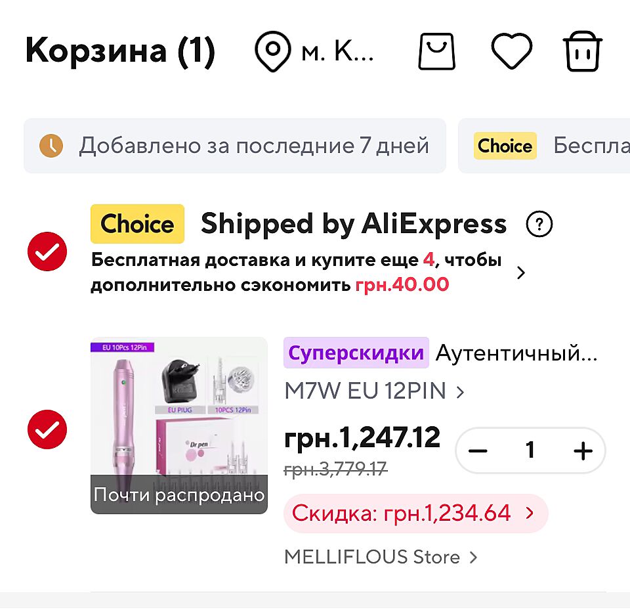
Task: Open the Аутентичный product title
Action: pos(516,353)
